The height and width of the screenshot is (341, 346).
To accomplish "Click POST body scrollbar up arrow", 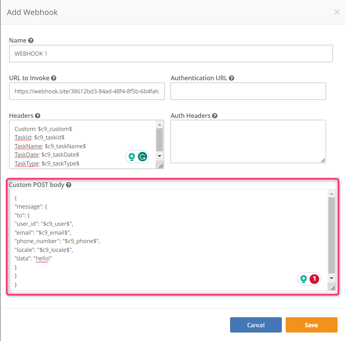I will [331, 194].
